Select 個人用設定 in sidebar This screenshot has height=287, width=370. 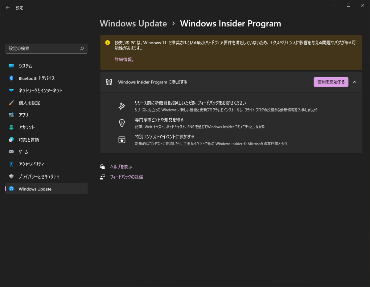click(46, 103)
